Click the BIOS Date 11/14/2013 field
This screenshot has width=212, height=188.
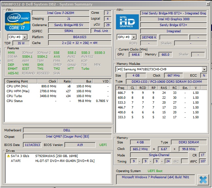coord(32,145)
